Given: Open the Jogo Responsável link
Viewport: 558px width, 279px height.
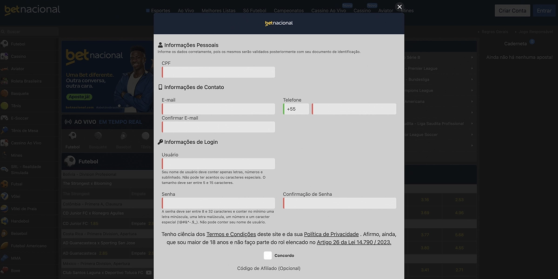Looking at the screenshot, I should [x=535, y=32].
